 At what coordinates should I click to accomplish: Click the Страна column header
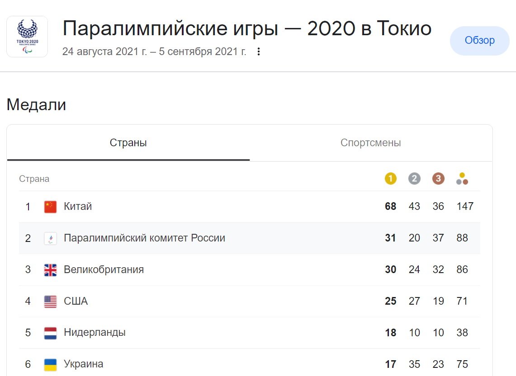pyautogui.click(x=34, y=179)
